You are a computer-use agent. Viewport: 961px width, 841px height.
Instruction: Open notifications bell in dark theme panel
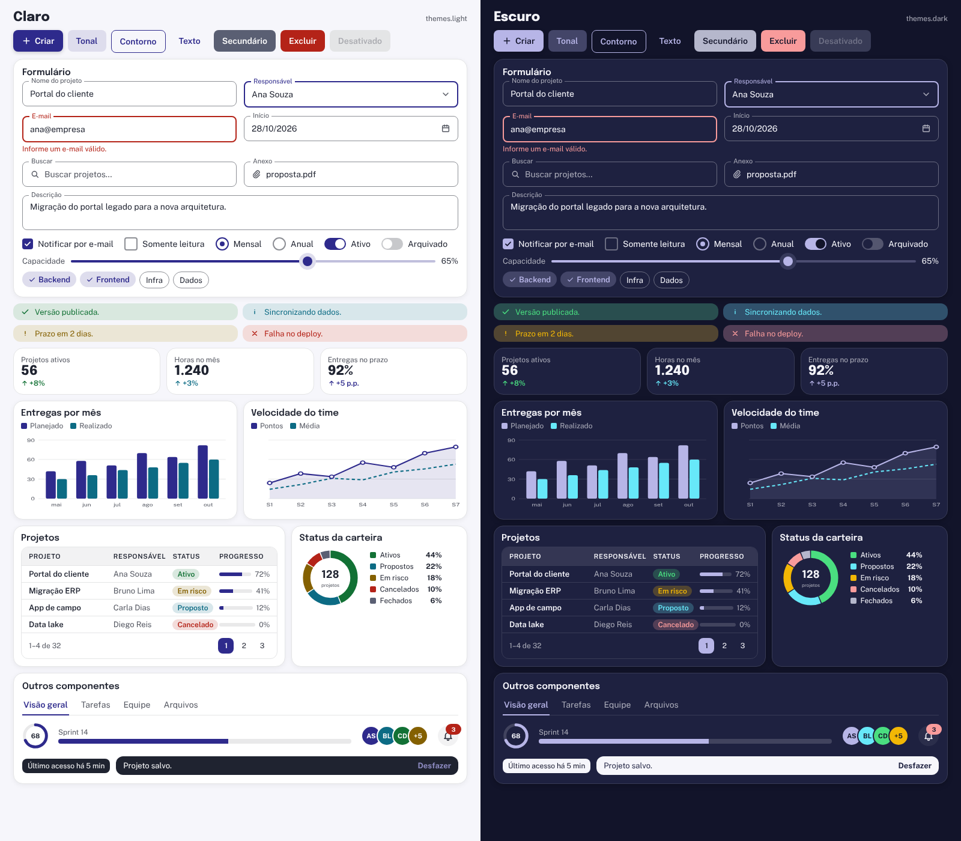929,736
